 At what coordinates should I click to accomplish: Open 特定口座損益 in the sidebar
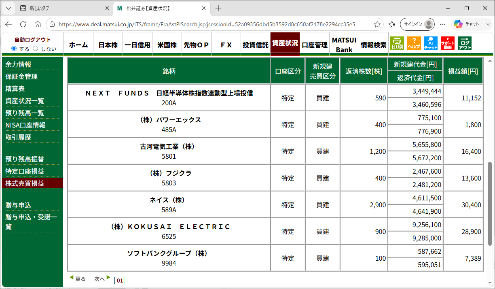click(25, 171)
